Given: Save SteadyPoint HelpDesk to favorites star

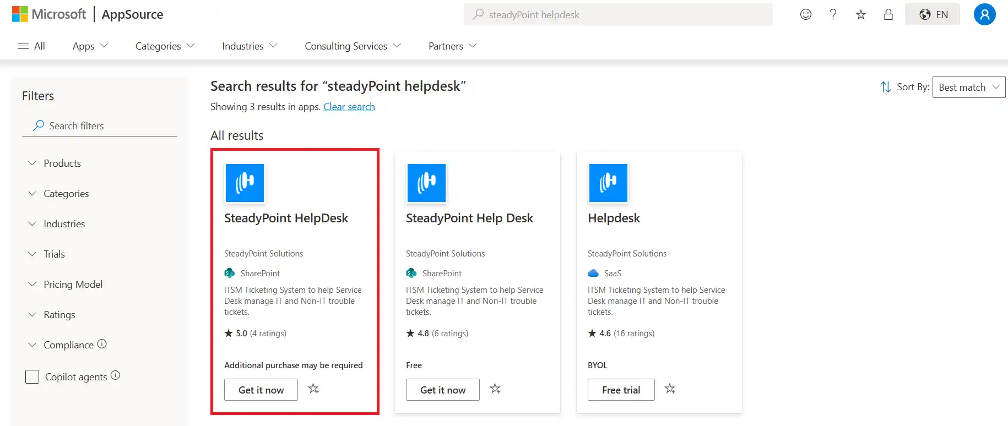Looking at the screenshot, I should pyautogui.click(x=313, y=389).
